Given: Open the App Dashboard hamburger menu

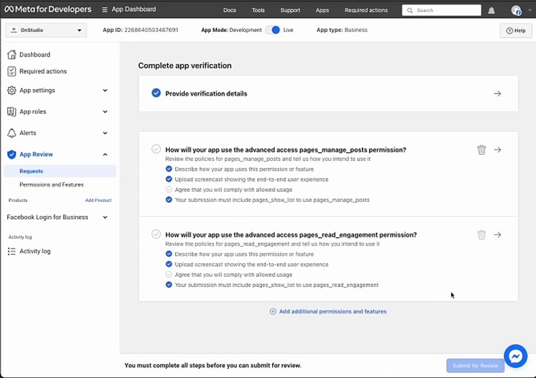Looking at the screenshot, I should [105, 9].
